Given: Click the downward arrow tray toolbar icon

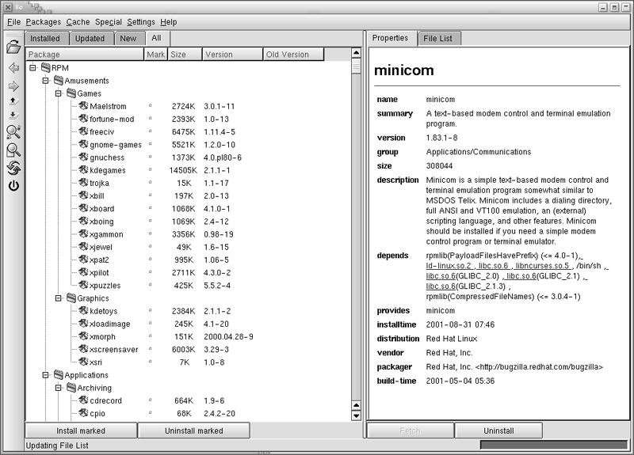Looking at the screenshot, I should (13, 115).
